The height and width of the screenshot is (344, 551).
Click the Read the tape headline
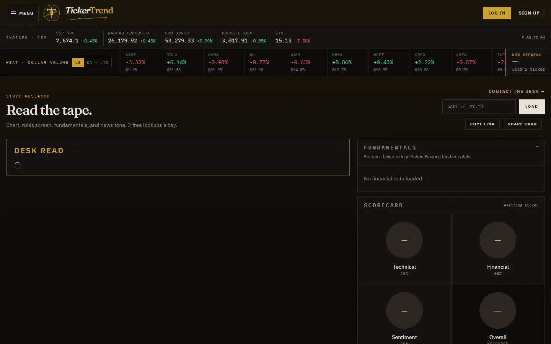click(49, 110)
